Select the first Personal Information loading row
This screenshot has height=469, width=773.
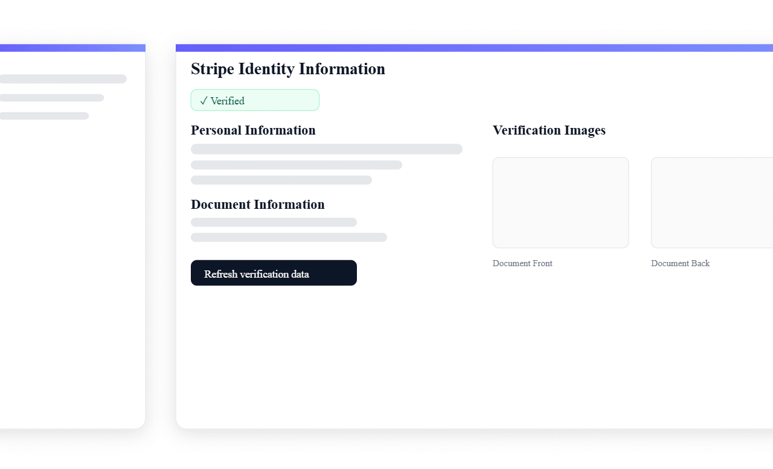326,149
